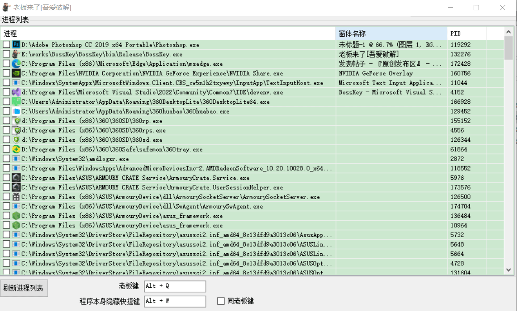
Task: Click the Microsoft Edge msedge.exe icon
Action: tap(16, 64)
